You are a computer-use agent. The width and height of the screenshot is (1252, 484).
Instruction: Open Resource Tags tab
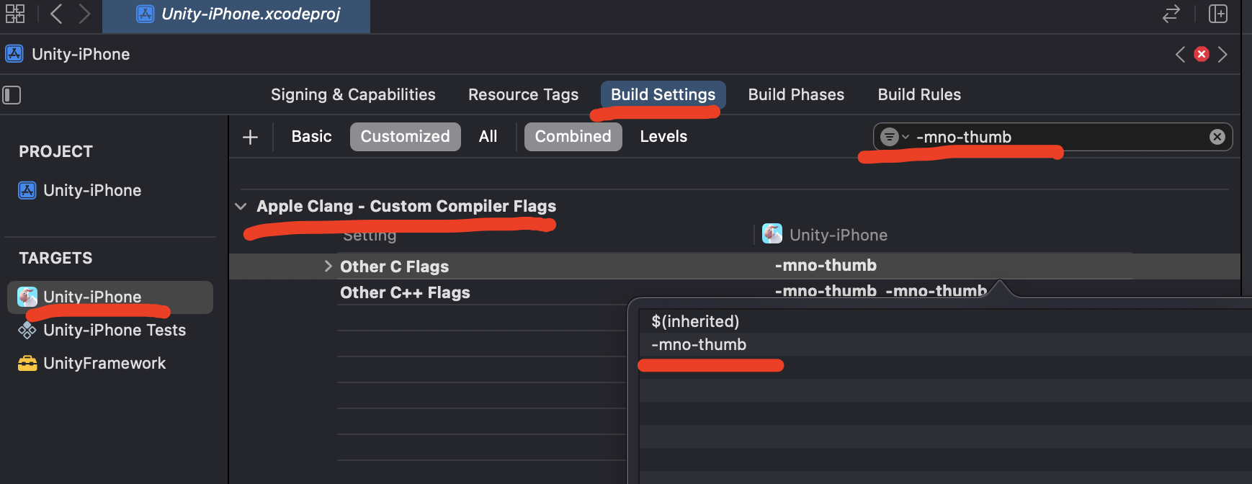(523, 94)
